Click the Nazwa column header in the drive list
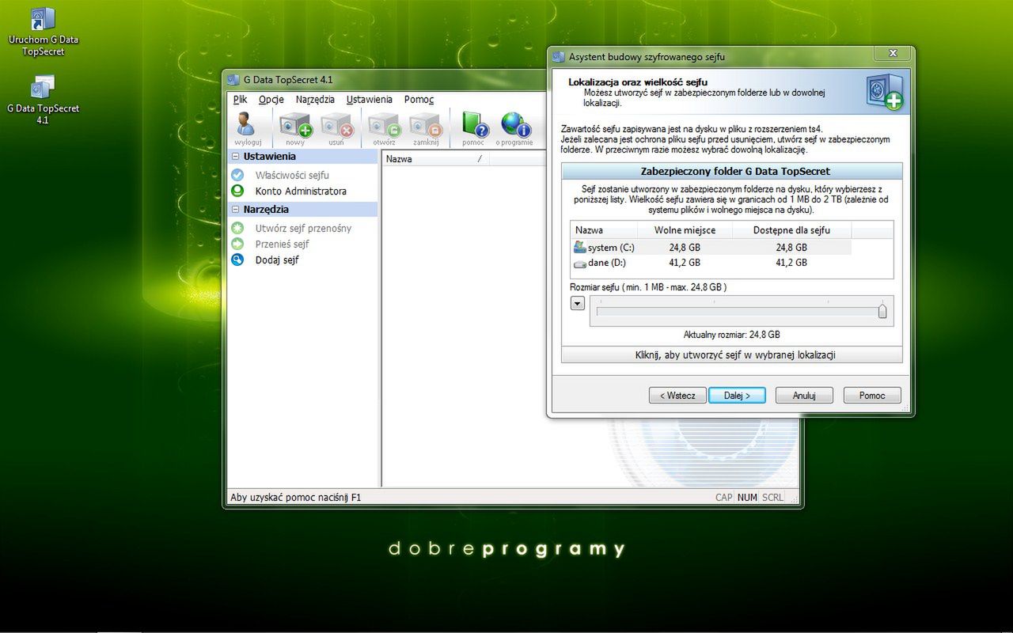 coord(604,230)
